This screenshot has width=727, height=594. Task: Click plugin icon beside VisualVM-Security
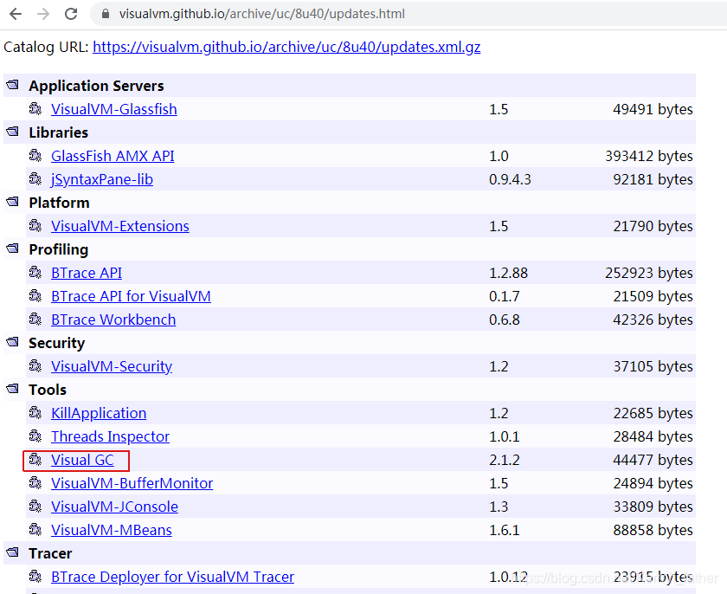pos(35,366)
